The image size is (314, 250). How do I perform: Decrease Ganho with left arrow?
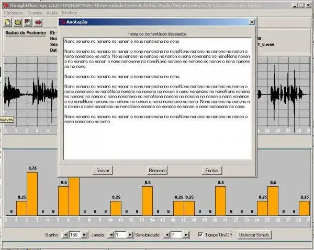coord(65,235)
